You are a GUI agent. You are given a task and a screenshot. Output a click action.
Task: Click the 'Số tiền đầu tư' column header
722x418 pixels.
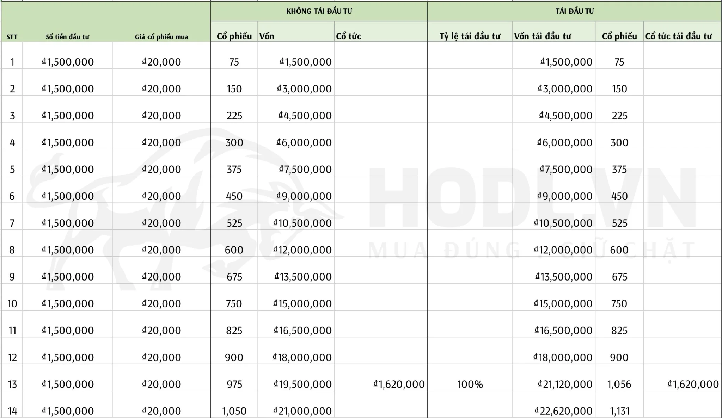click(67, 37)
